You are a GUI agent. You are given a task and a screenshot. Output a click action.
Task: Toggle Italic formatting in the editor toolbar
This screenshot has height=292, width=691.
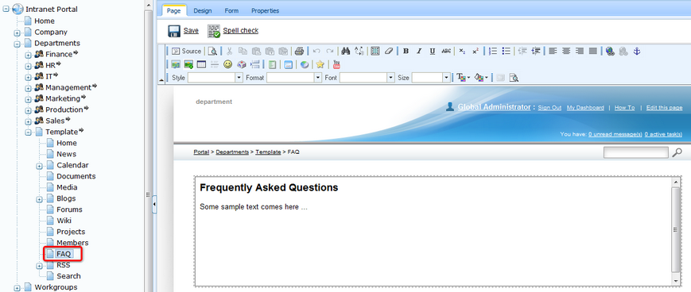tap(419, 51)
